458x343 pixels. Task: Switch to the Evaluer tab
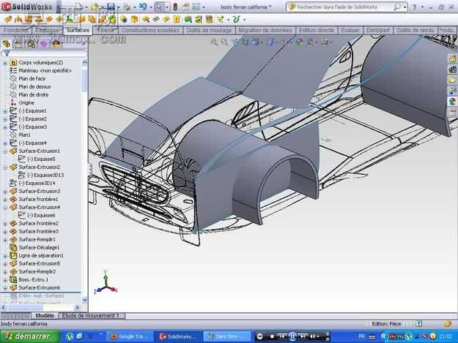(x=350, y=30)
